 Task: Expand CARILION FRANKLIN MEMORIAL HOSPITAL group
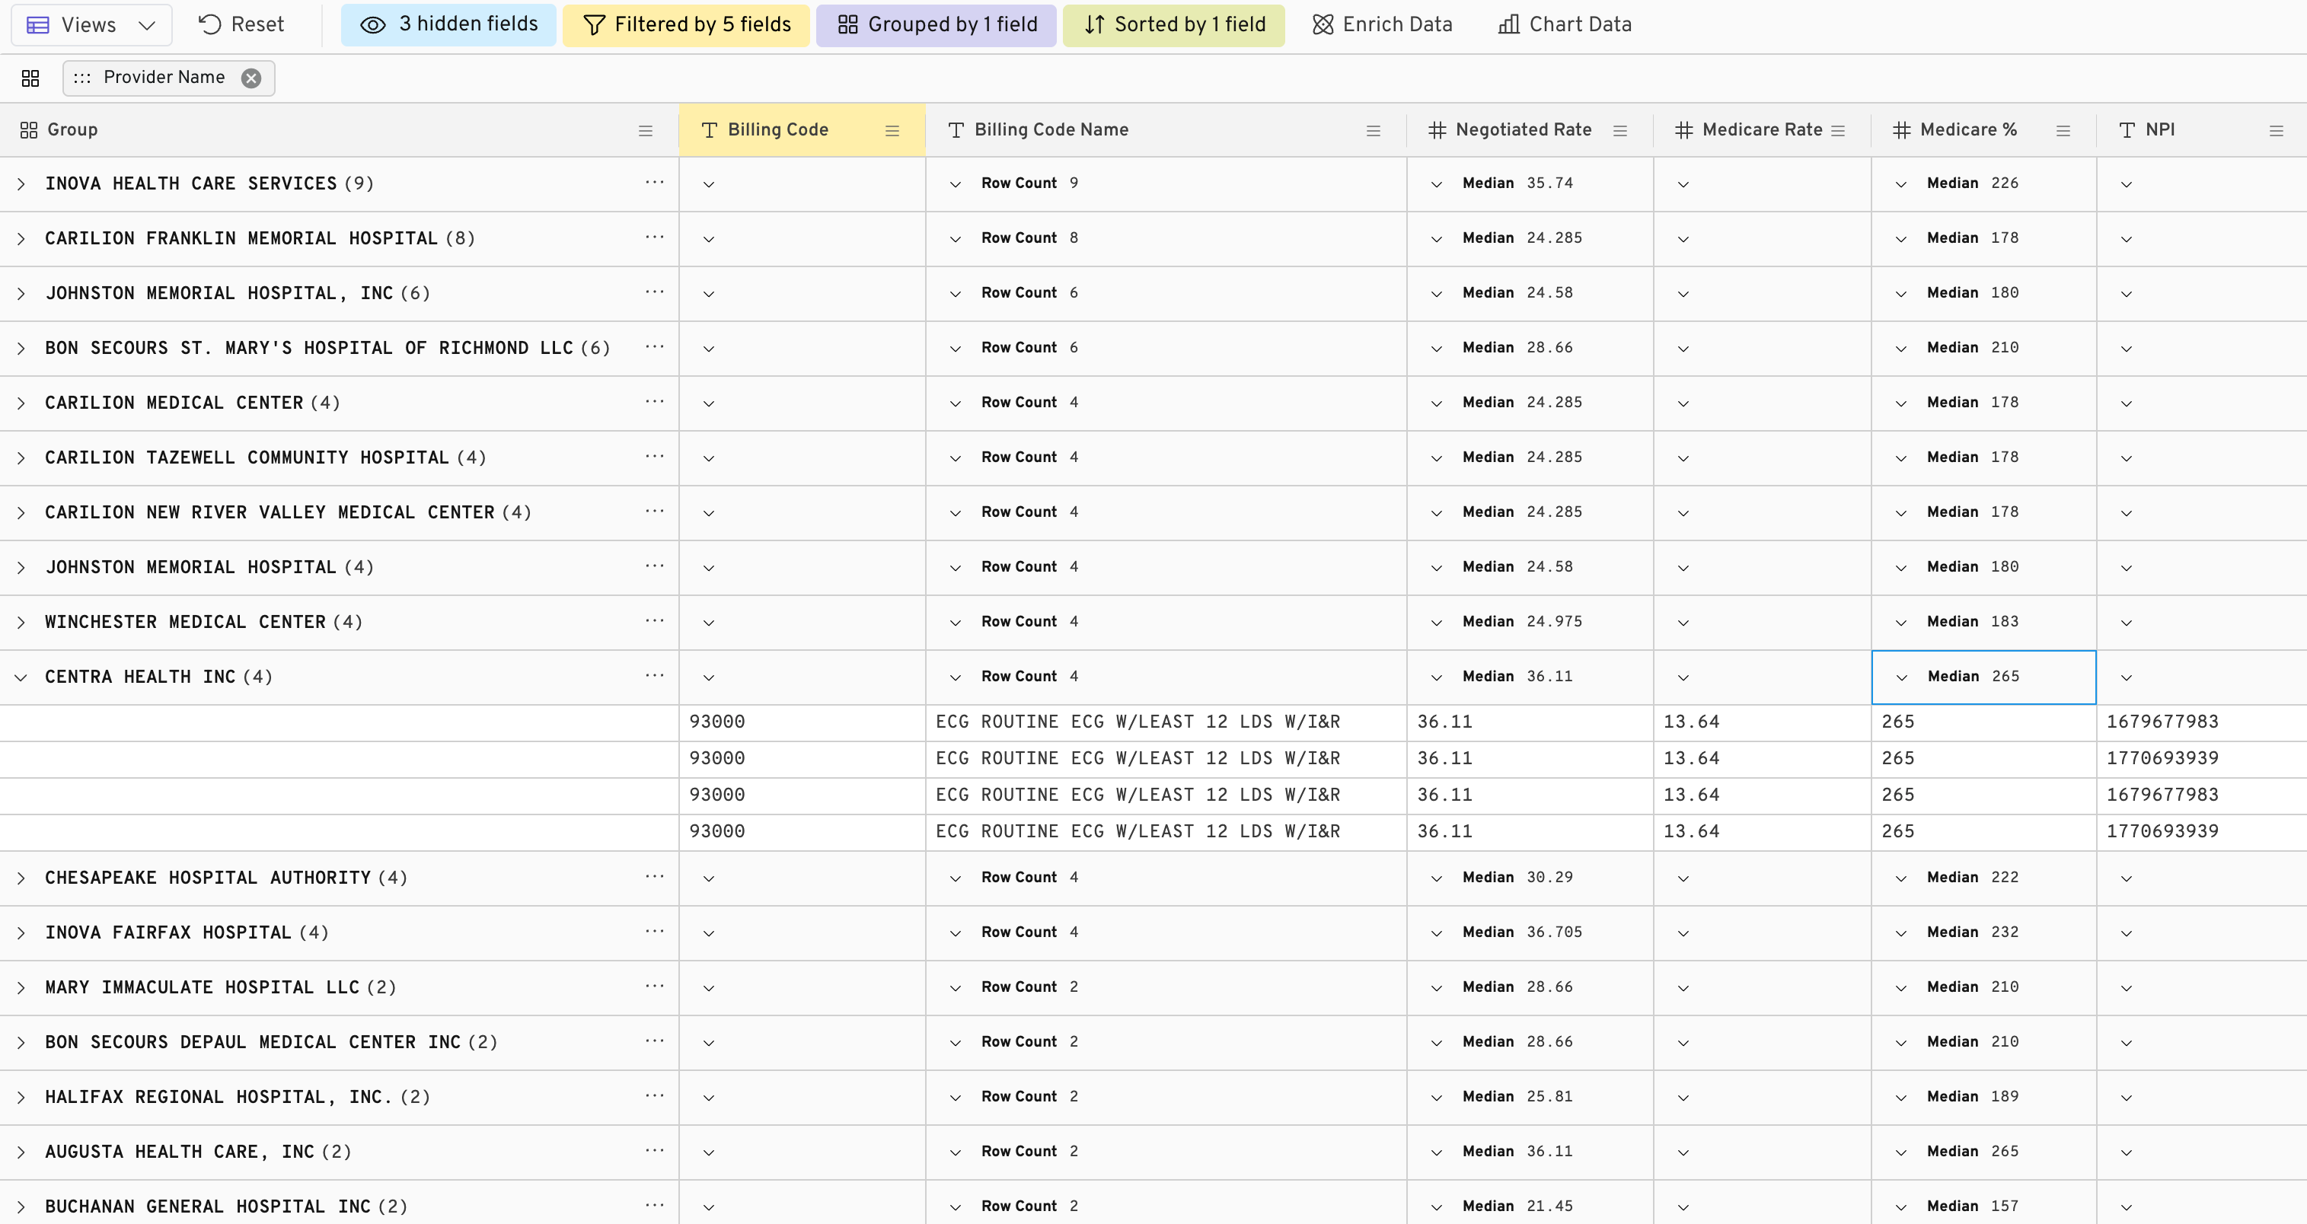pos(21,238)
